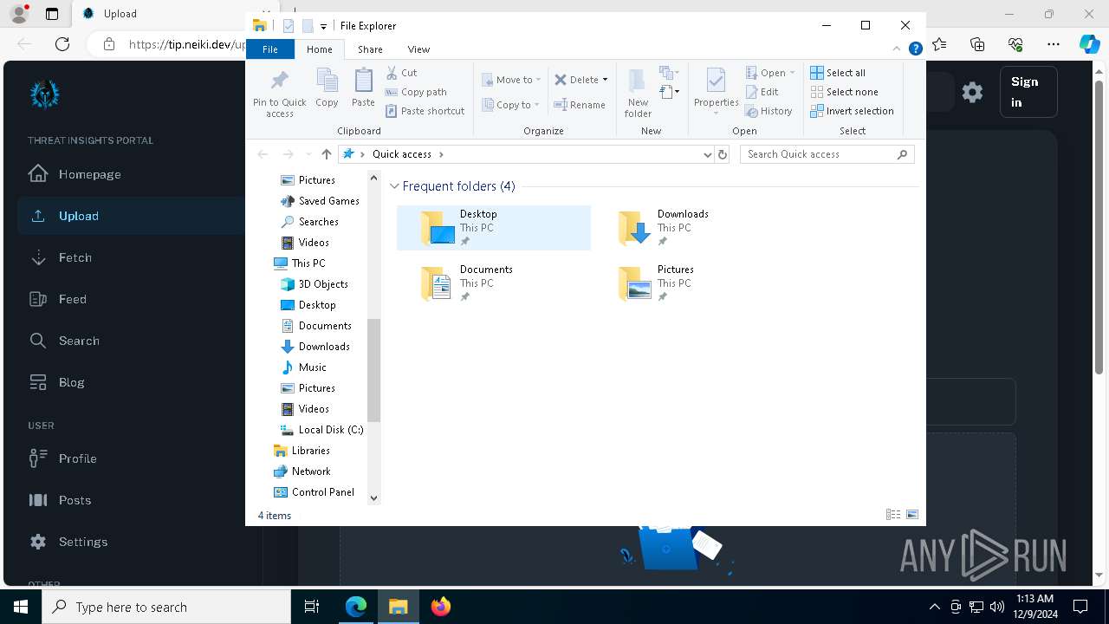This screenshot has height=624, width=1109.
Task: Open Firefox from the taskbar
Action: pos(441,607)
